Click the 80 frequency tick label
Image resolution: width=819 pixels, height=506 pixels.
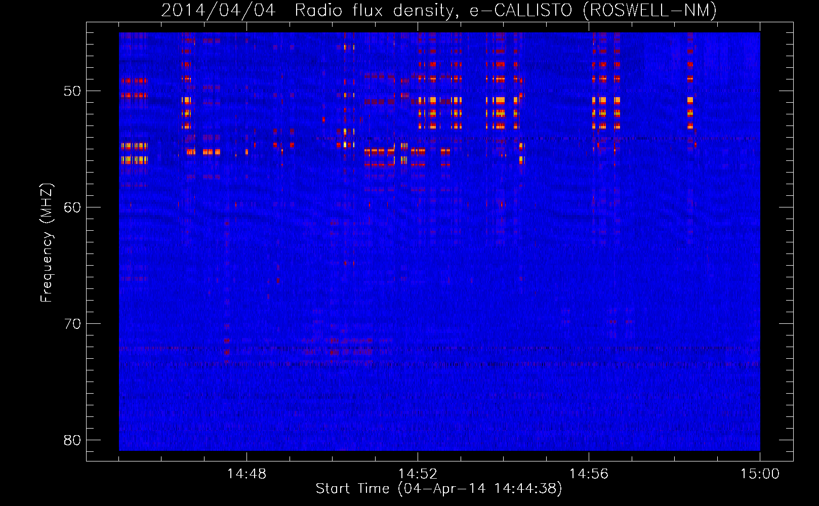point(72,440)
